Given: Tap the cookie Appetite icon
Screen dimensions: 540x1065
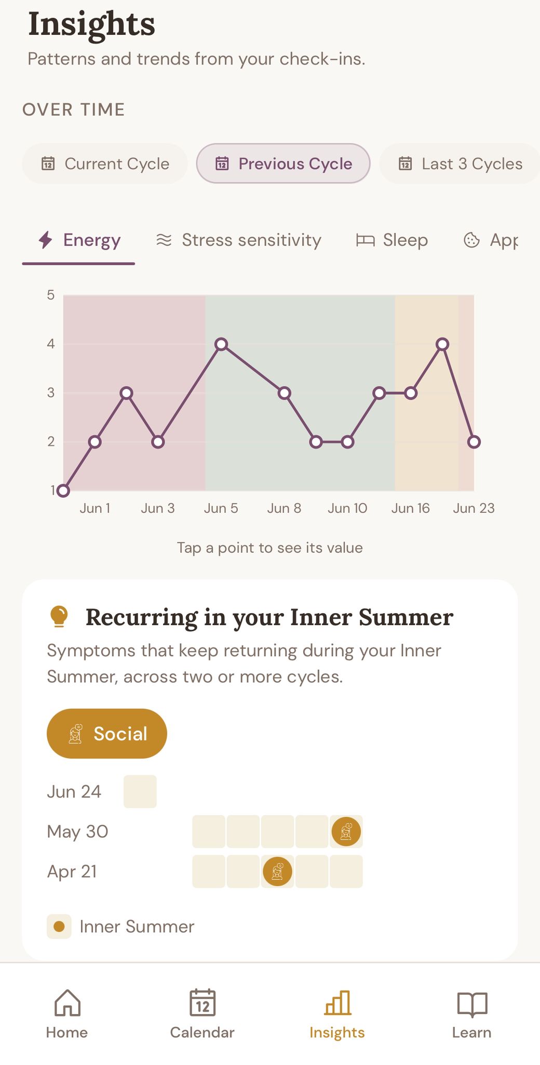Looking at the screenshot, I should point(471,240).
